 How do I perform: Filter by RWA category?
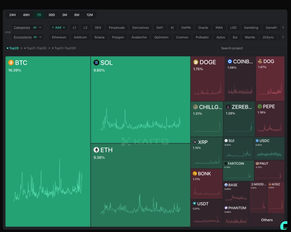pyautogui.click(x=219, y=28)
